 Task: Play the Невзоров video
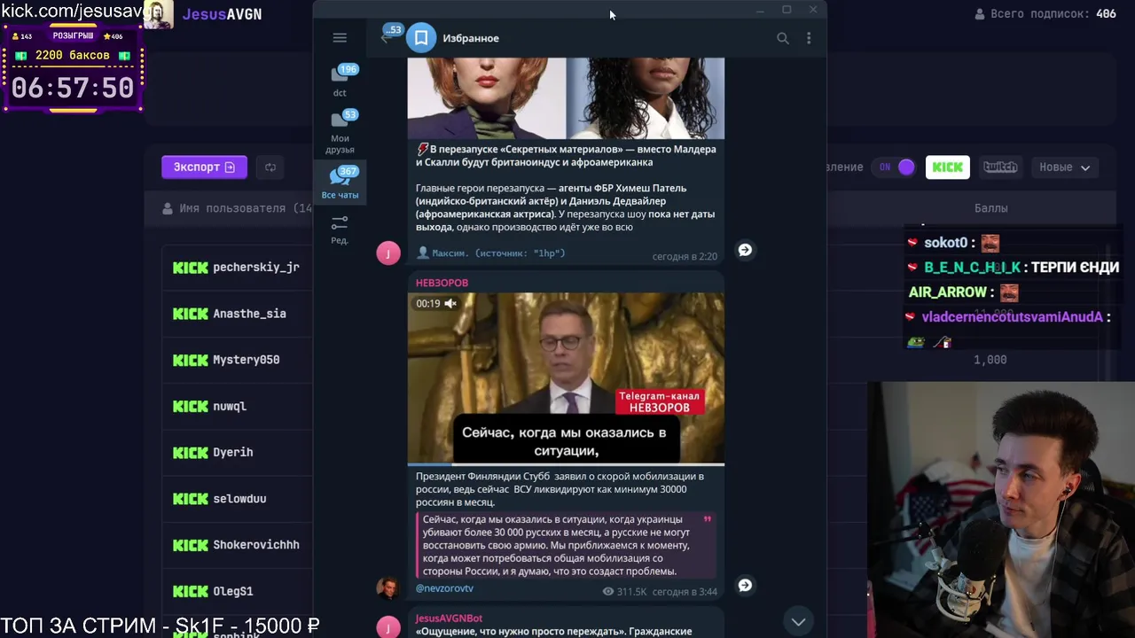coord(566,378)
